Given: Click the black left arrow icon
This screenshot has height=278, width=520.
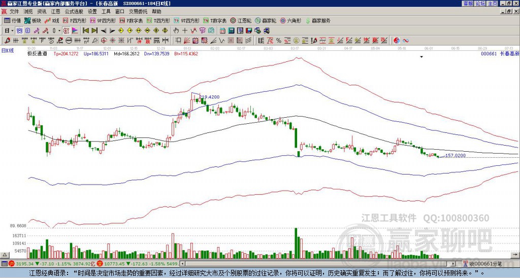Looking at the screenshot, I should pyautogui.click(x=104, y=31).
